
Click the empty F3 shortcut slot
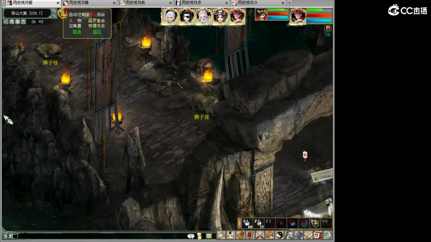(x=270, y=223)
